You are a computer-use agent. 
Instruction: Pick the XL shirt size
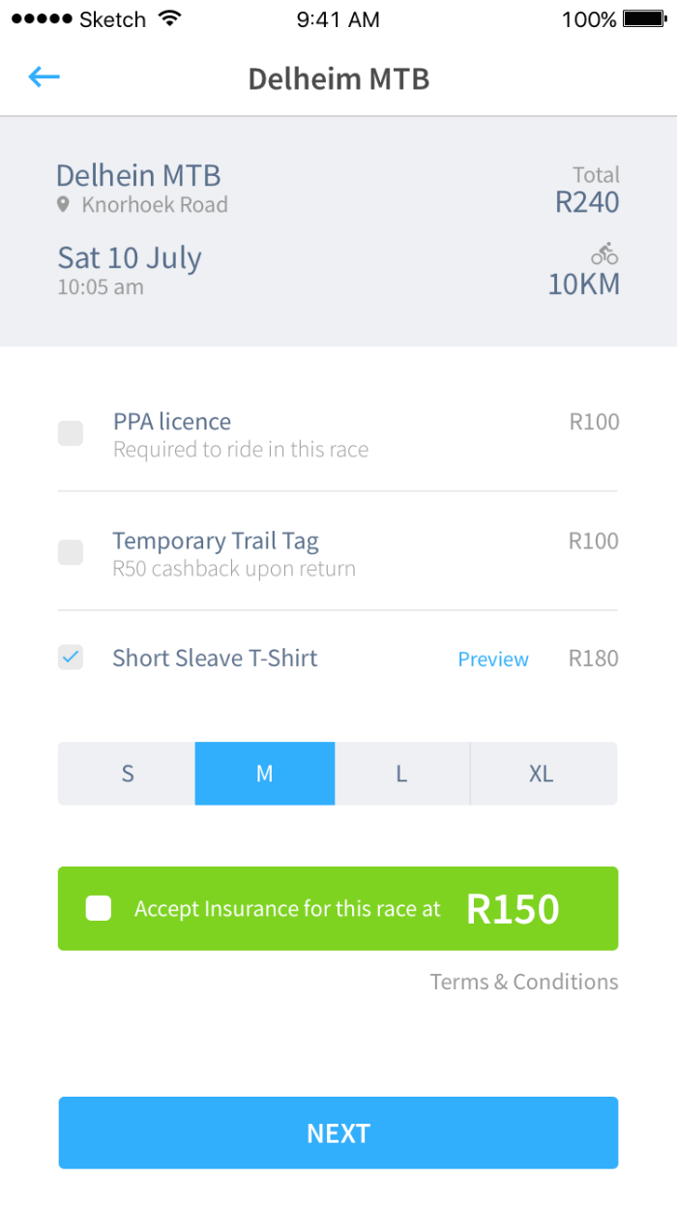pyautogui.click(x=542, y=774)
